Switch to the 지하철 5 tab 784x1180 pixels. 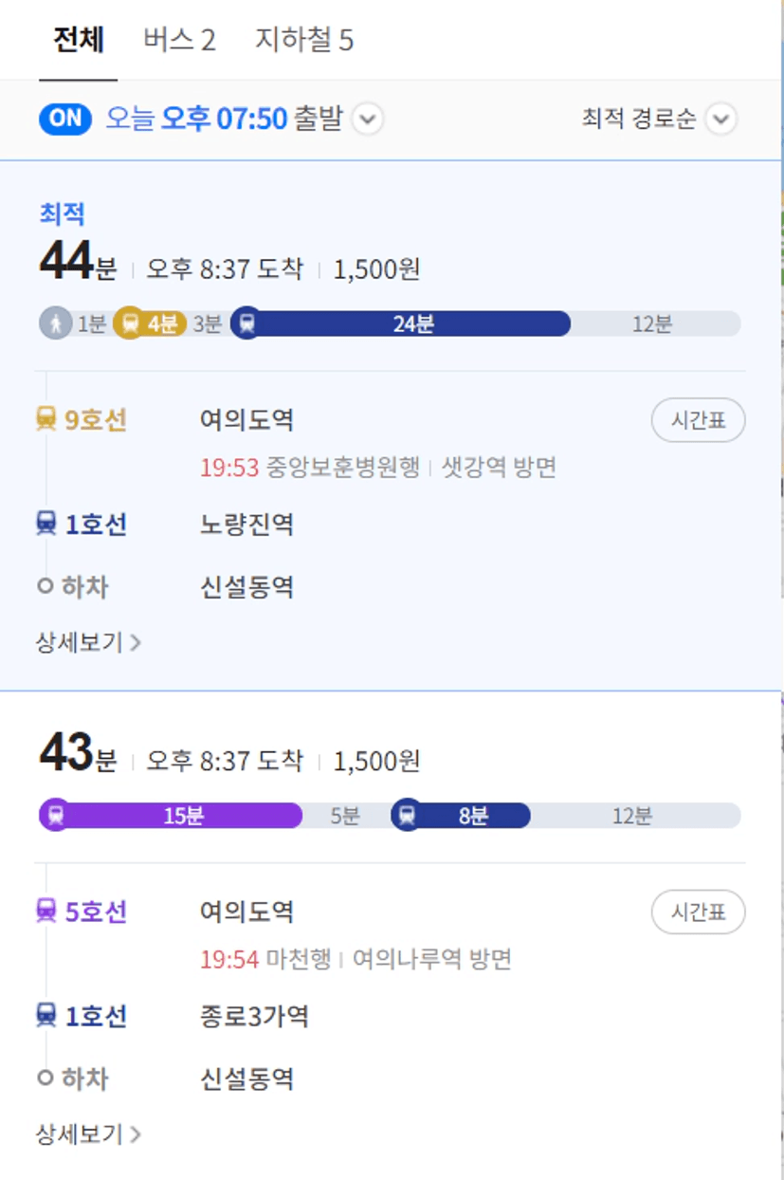[x=304, y=40]
